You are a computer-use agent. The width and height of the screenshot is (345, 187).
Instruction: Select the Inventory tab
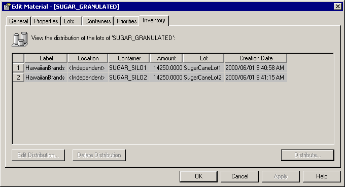[154, 20]
